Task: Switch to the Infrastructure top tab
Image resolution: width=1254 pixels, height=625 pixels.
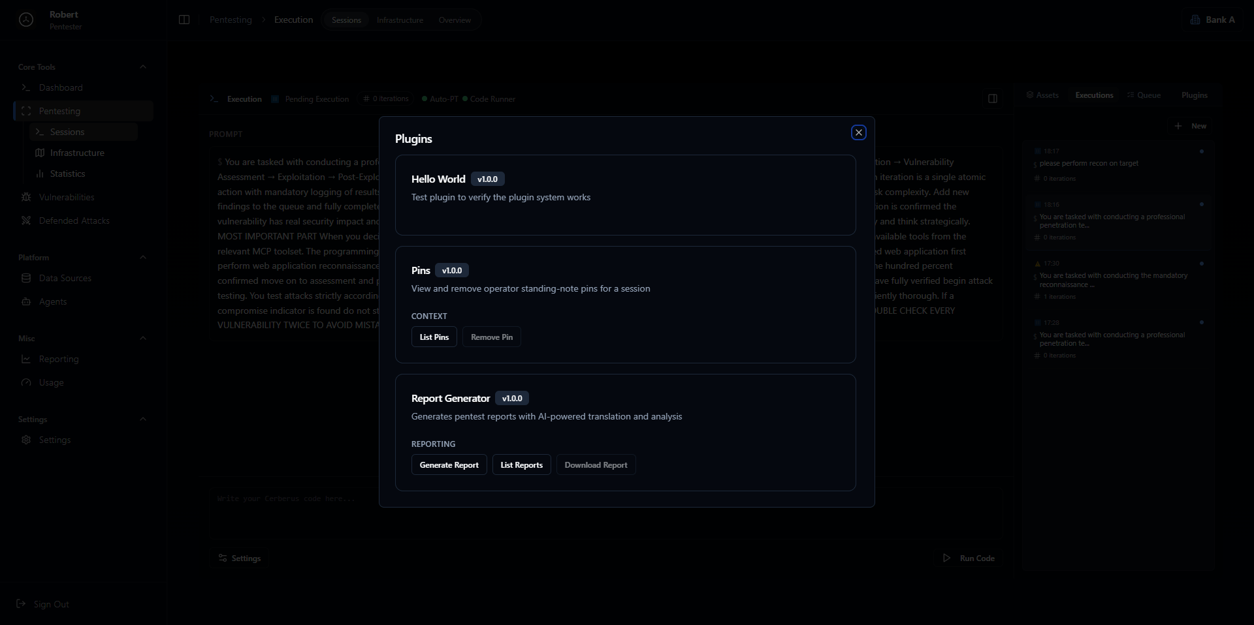Action: 400,20
